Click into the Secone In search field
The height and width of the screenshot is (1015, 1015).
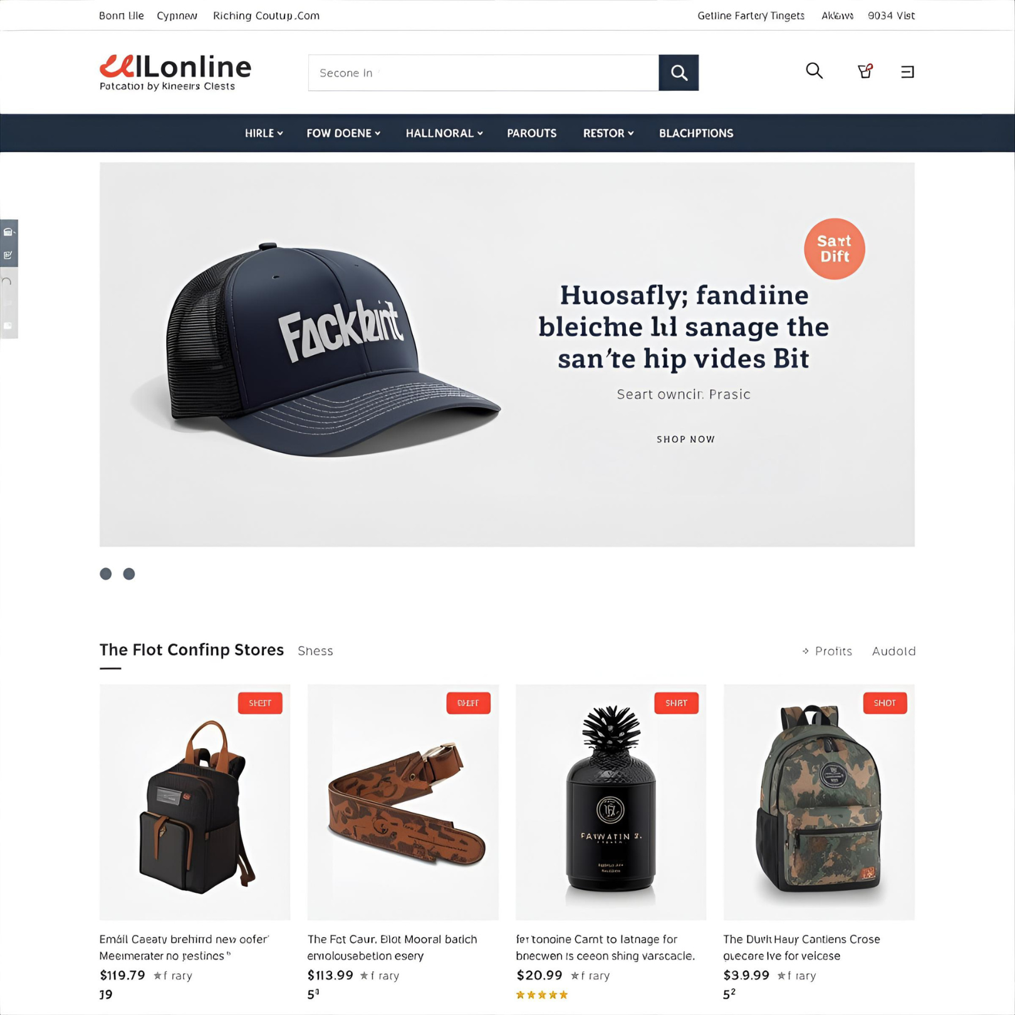tap(483, 73)
